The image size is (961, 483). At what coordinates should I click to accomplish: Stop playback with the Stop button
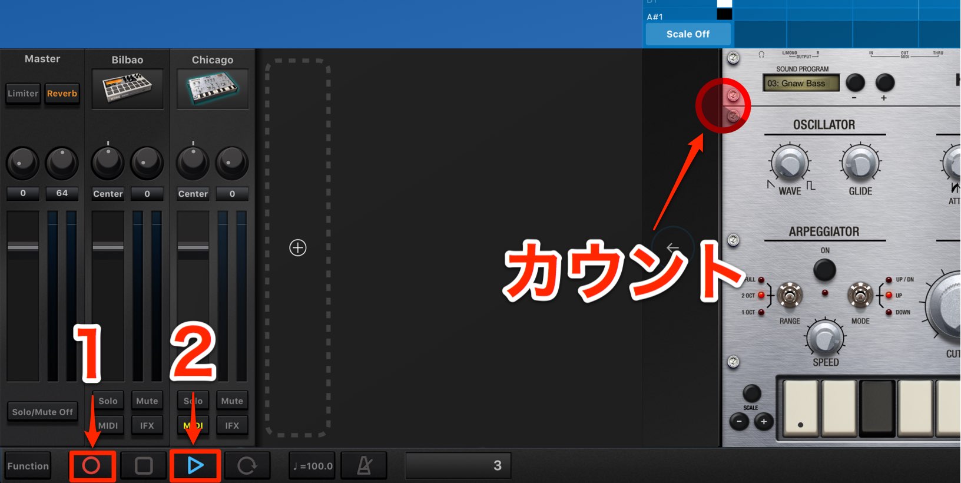pyautogui.click(x=143, y=466)
